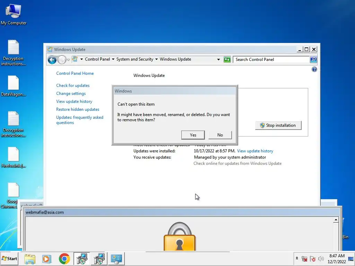The height and width of the screenshot is (266, 355).
Task: Click the 'Managed by your system administrator' text
Action: [x=230, y=157]
